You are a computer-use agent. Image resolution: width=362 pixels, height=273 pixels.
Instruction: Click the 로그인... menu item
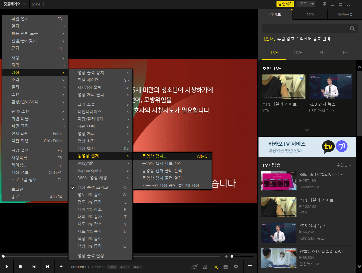point(35,189)
